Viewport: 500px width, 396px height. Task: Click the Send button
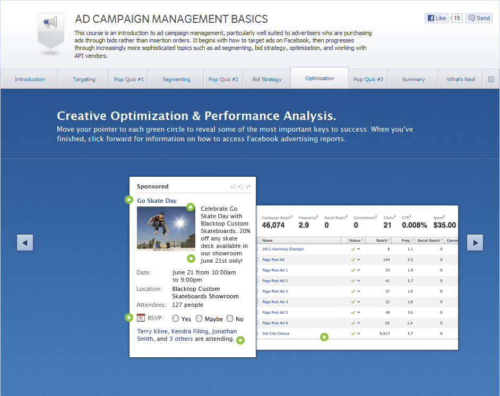pyautogui.click(x=479, y=18)
